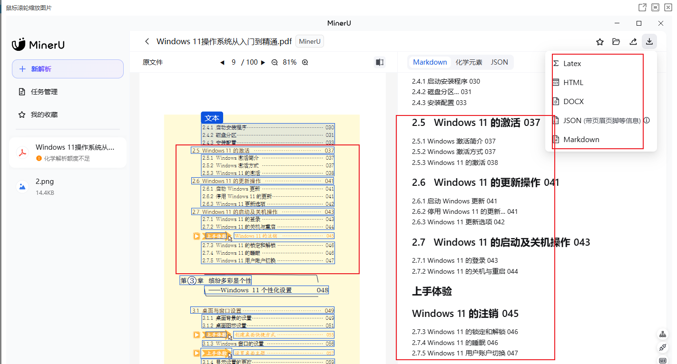Image resolution: width=677 pixels, height=364 pixels.
Task: Click the 上手体验 heading in Markdown panel
Action: click(432, 291)
